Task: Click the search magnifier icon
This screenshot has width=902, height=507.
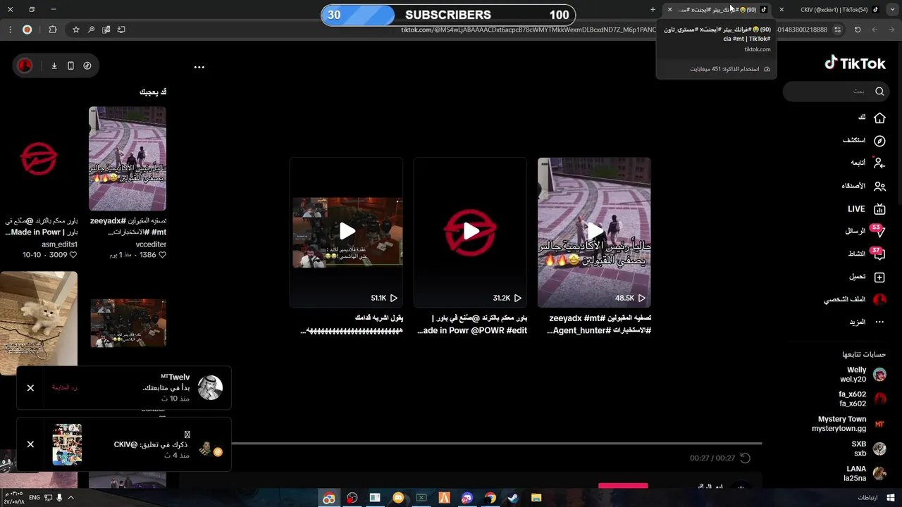Action: click(x=879, y=91)
